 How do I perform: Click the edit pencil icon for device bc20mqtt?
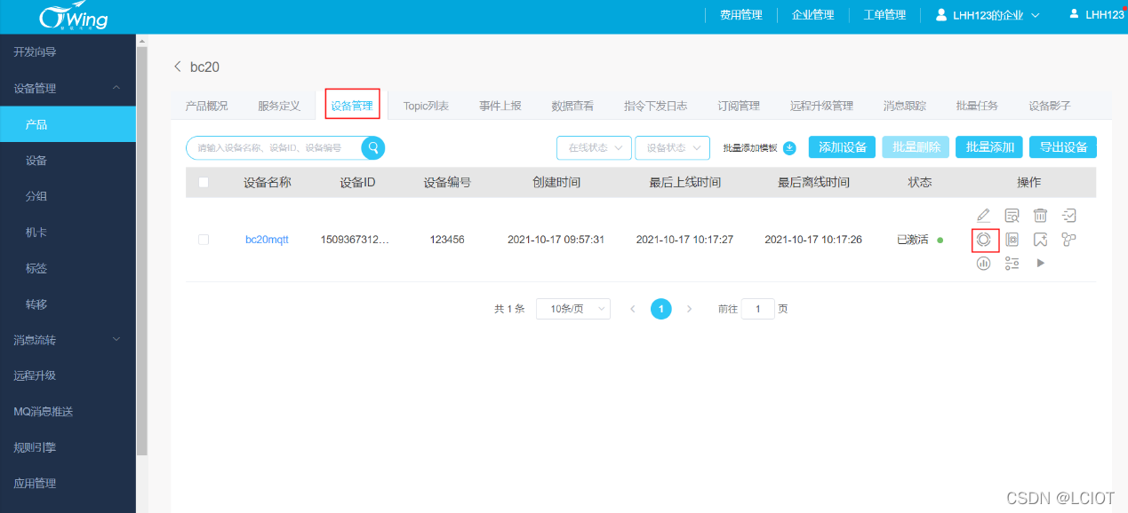[x=983, y=215]
